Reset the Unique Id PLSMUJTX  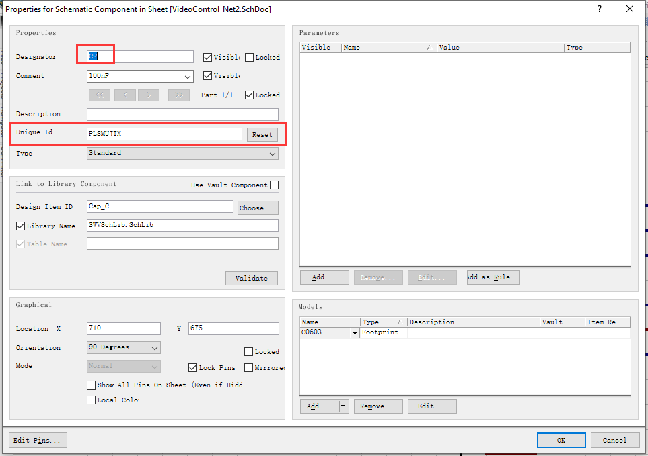[x=262, y=134]
